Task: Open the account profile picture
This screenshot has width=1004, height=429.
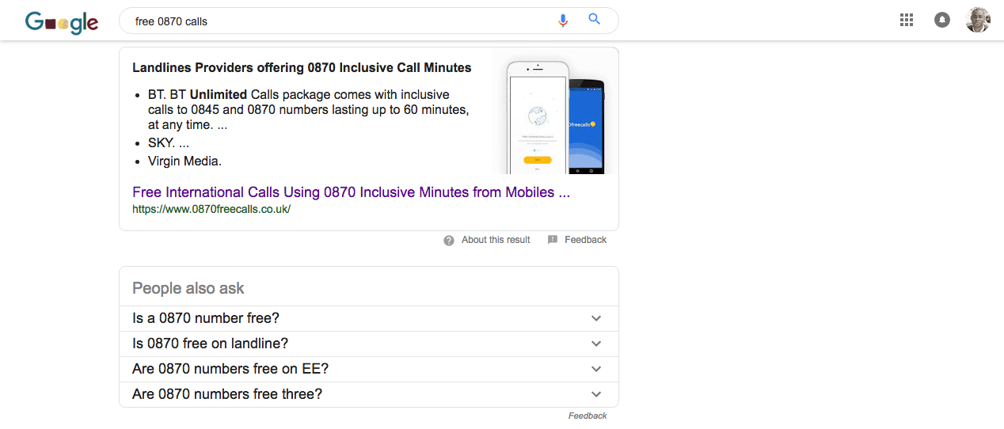Action: click(978, 21)
